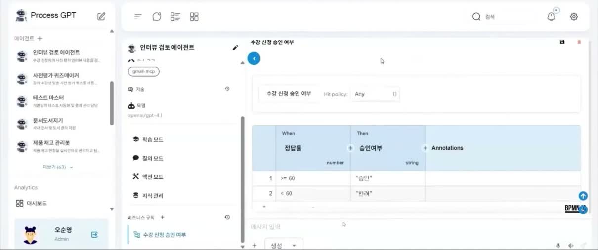598x250 pixels.
Task: Click the hamburger menu icon in top toolbar
Action: click(x=138, y=17)
